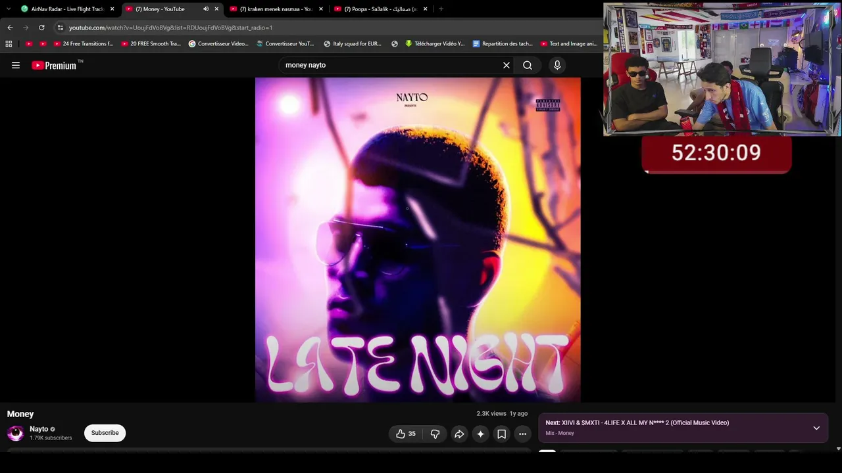Screen dimensions: 842x473
Task: Open Italy squad for EUR... bookmark
Action: point(353,44)
